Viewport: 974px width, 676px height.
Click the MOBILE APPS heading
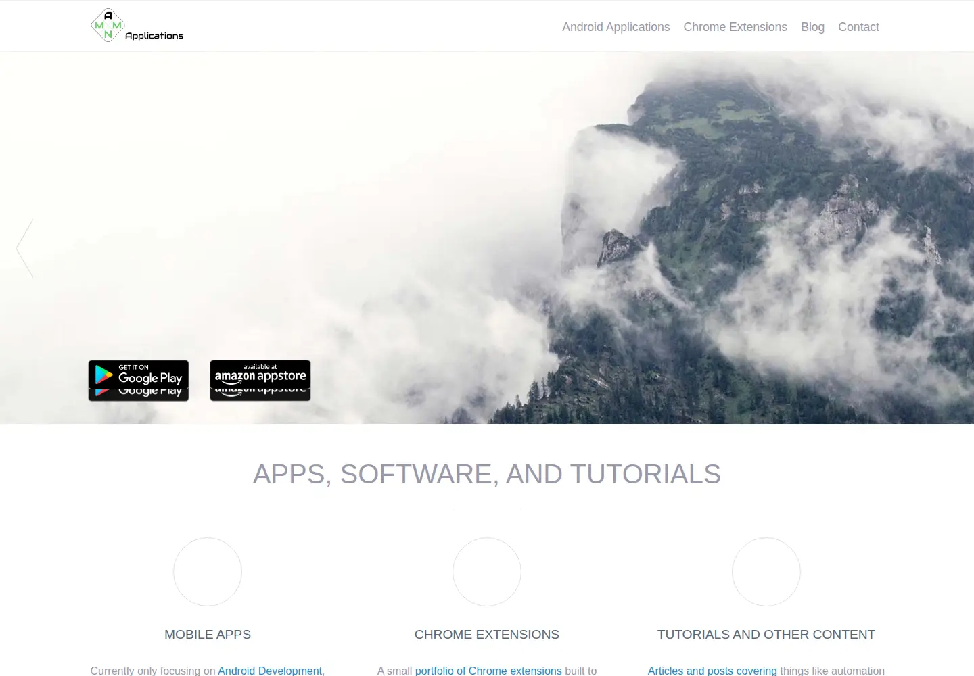[208, 634]
